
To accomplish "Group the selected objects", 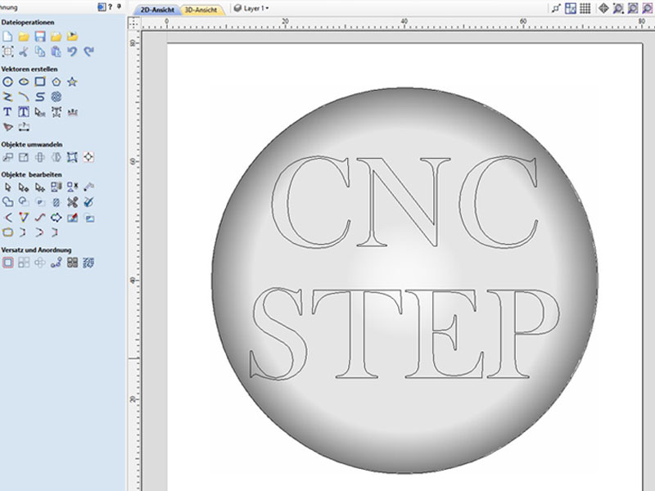I will [56, 187].
